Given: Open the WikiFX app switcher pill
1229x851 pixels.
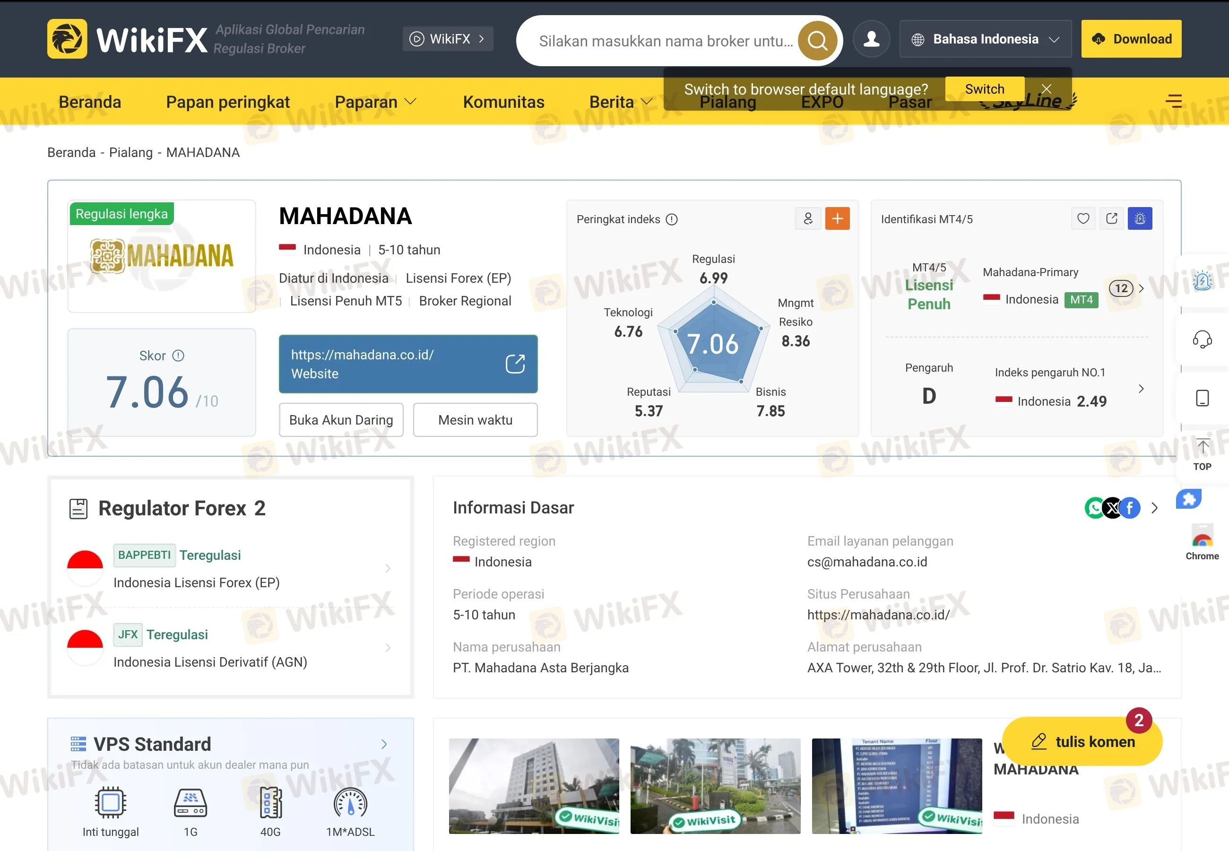Looking at the screenshot, I should pos(448,39).
